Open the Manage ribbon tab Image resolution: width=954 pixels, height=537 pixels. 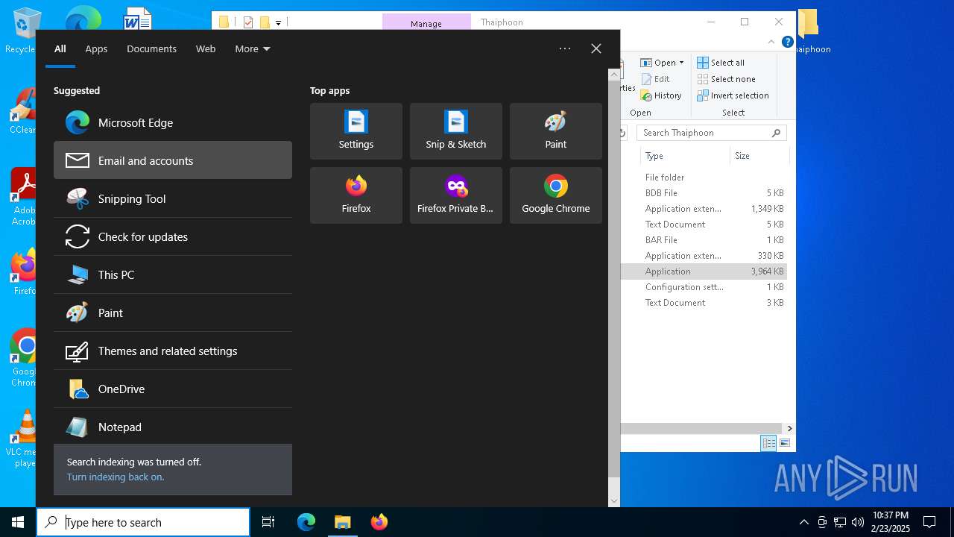coord(426,23)
